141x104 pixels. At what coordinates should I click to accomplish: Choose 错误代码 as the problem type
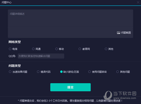point(38,72)
